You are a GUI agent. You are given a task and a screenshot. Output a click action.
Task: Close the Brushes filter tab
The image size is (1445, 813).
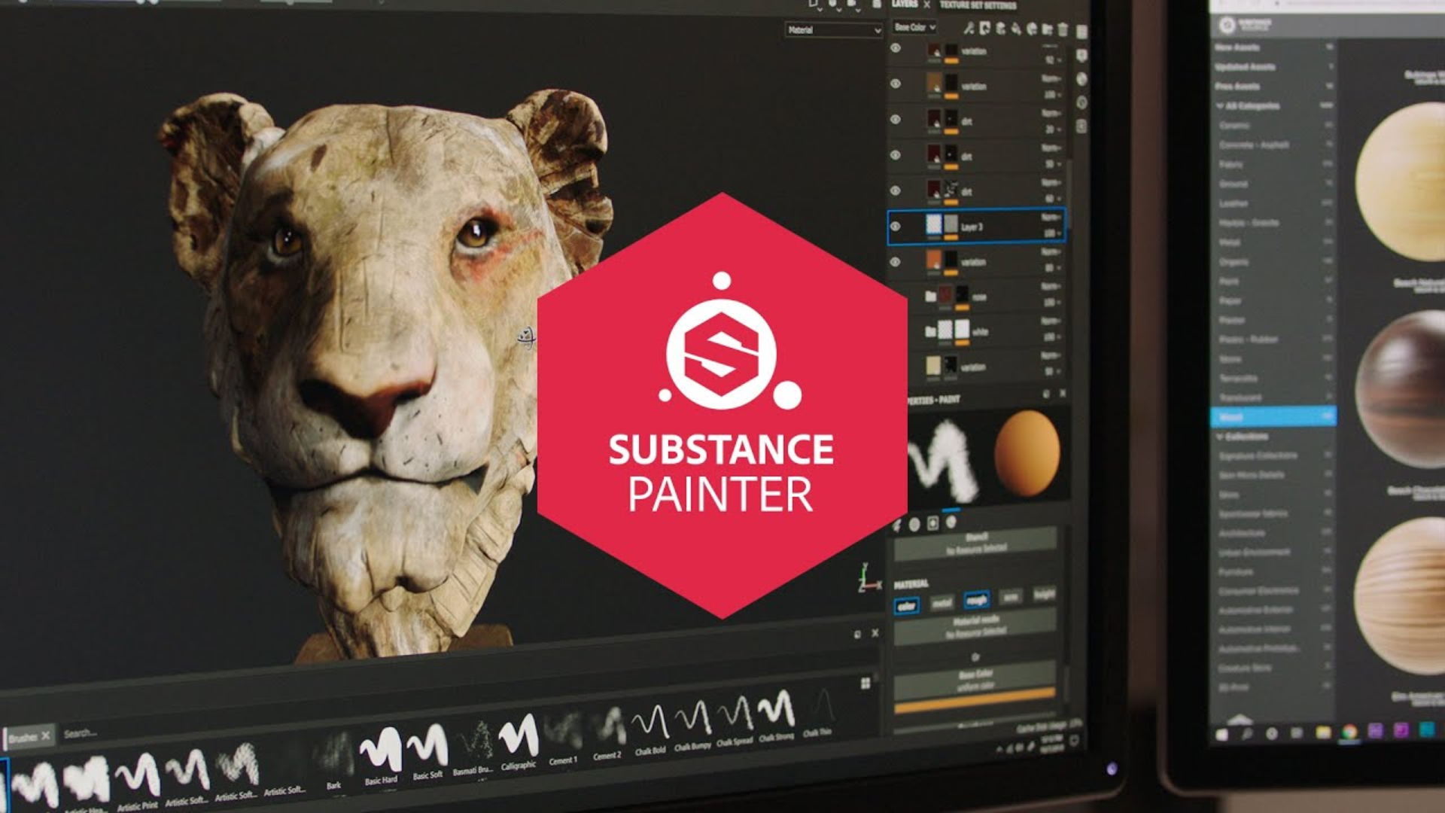coord(45,735)
